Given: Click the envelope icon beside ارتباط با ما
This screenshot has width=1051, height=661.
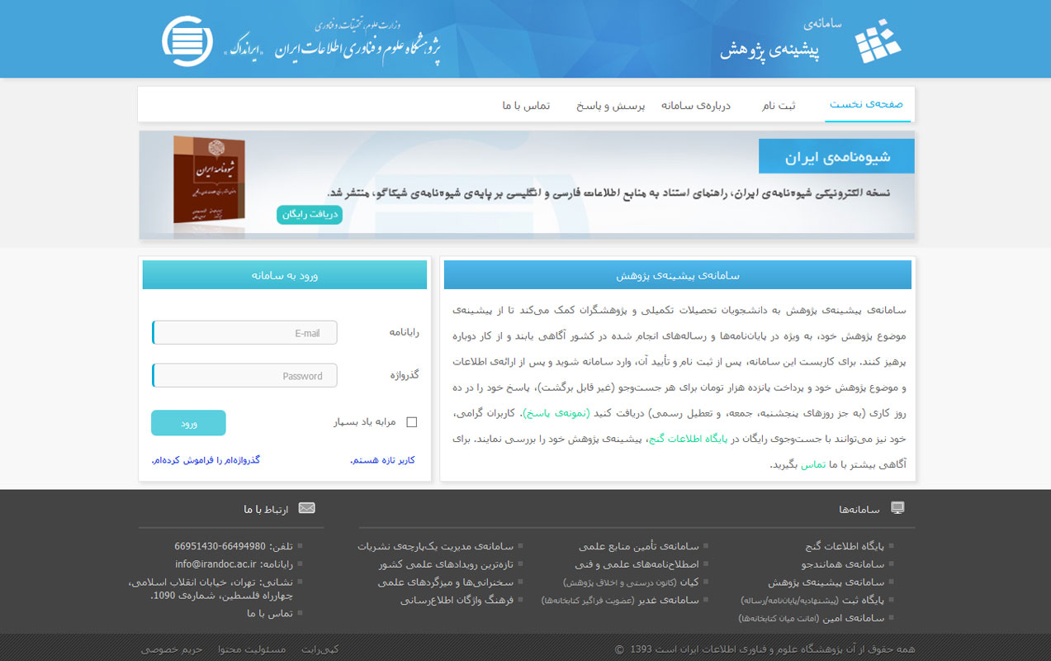Looking at the screenshot, I should point(306,507).
